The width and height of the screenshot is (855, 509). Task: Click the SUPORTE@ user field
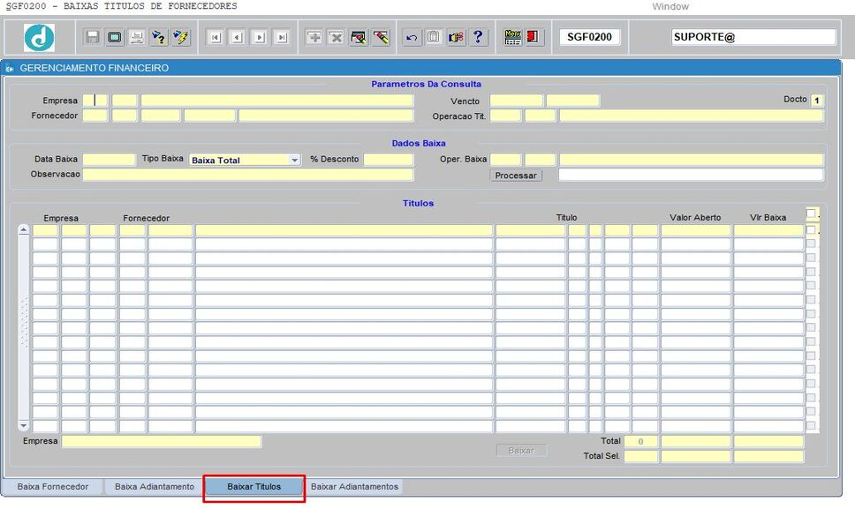pyautogui.click(x=753, y=37)
